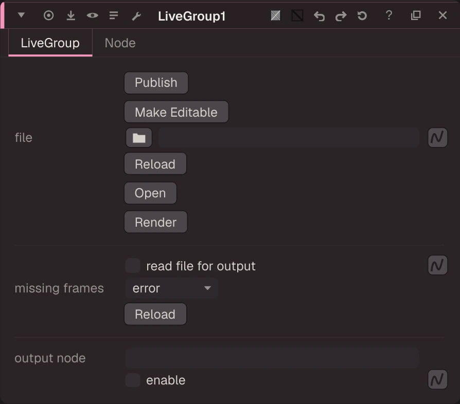
Task: Click the Open button
Action: tap(150, 193)
